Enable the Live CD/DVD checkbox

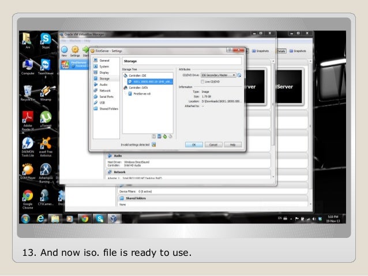coord(202,81)
